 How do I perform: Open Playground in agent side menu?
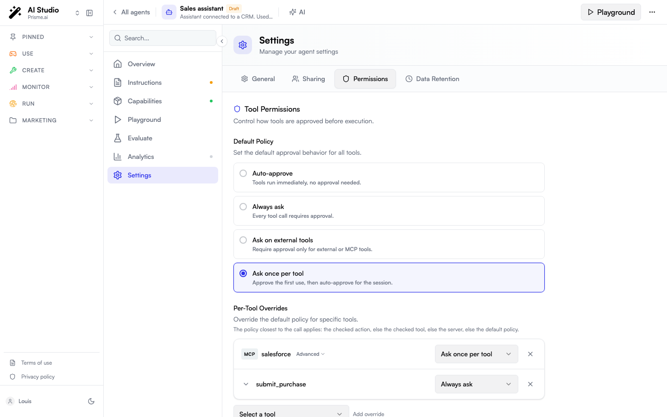click(163, 120)
